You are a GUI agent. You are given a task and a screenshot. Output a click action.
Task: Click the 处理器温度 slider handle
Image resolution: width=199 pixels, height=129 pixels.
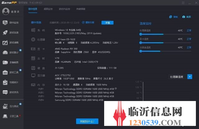click(x=141, y=34)
